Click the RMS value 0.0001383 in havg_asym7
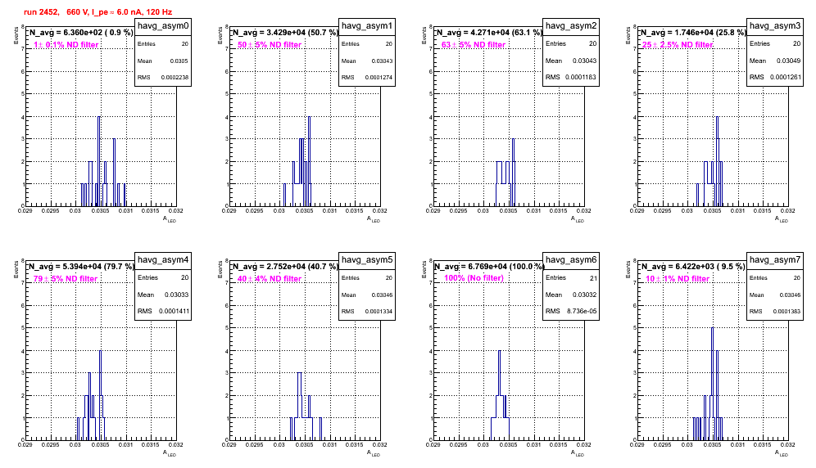816x468 pixels. 787,312
